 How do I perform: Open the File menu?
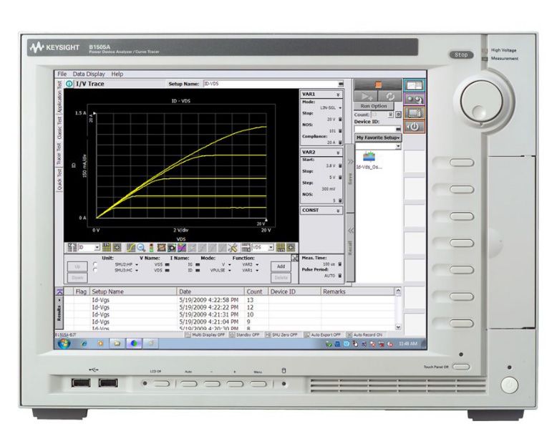62,74
